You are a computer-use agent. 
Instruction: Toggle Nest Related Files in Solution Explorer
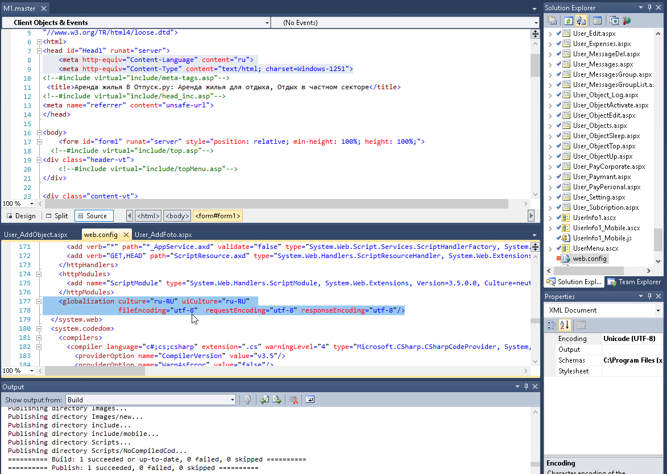click(581, 21)
